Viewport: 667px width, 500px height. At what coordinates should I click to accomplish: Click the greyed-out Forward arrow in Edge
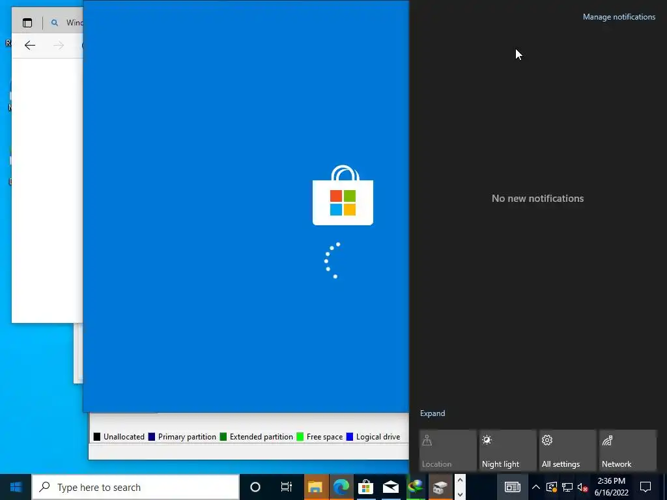point(59,46)
